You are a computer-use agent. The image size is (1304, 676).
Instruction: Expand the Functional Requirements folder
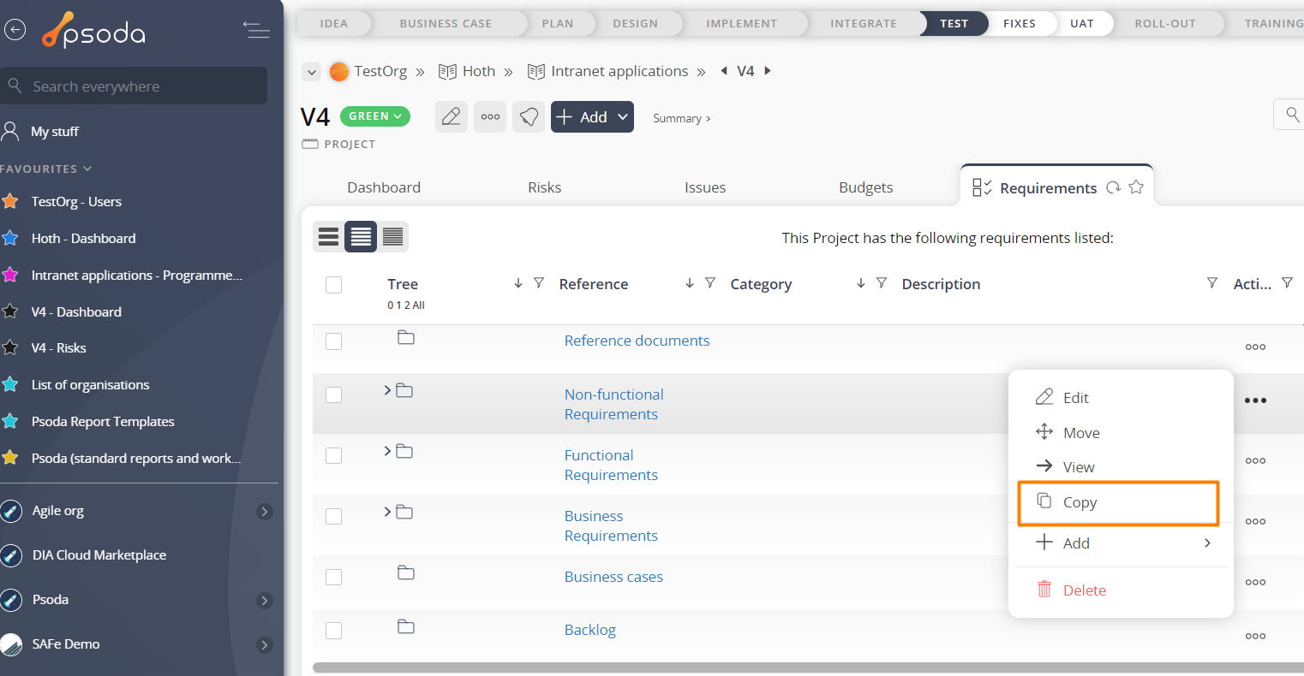387,451
